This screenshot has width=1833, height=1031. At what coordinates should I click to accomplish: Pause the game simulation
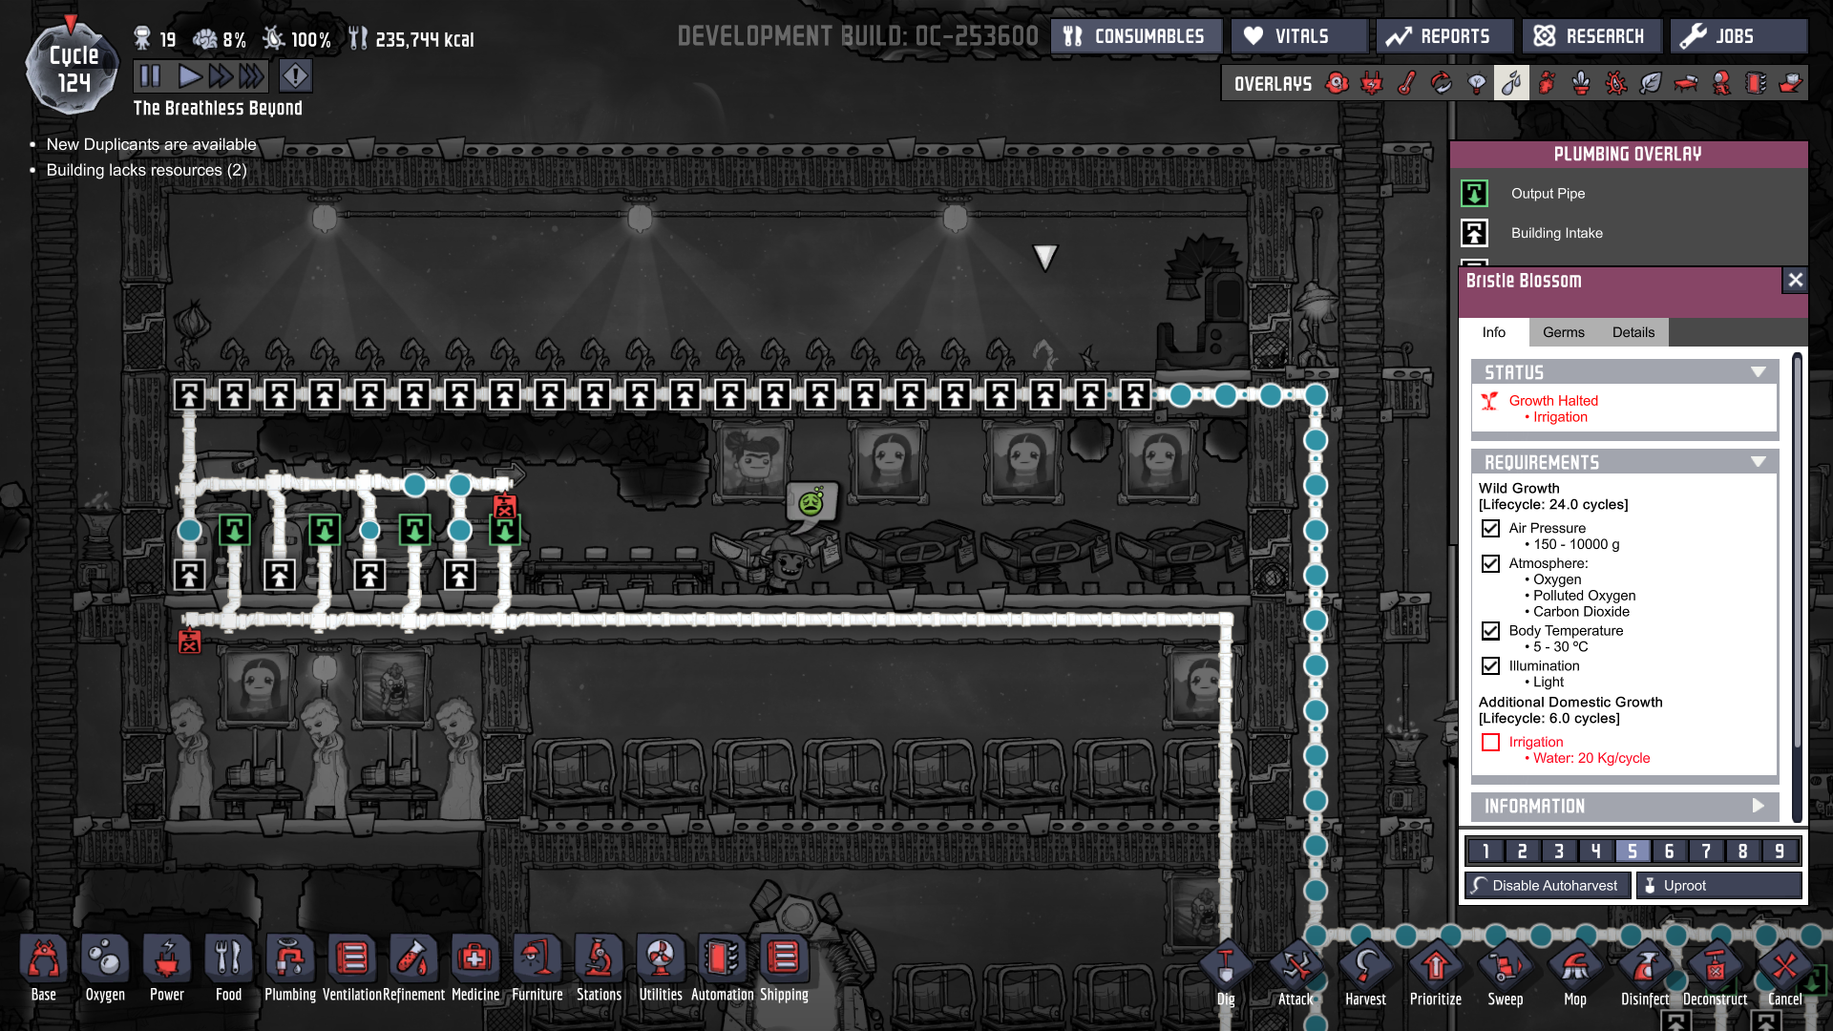point(151,75)
